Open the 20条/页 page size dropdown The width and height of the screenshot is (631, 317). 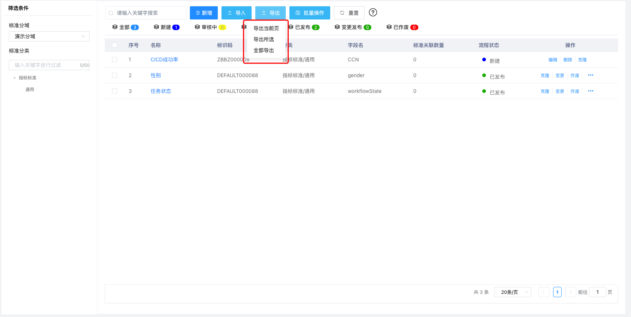coord(513,292)
